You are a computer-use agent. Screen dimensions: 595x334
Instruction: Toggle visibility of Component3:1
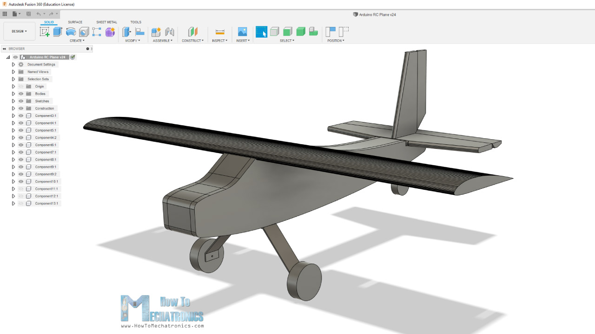(21, 116)
